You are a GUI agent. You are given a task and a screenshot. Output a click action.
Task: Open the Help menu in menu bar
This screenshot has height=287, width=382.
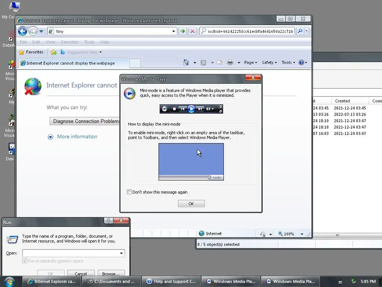pyautogui.click(x=104, y=42)
